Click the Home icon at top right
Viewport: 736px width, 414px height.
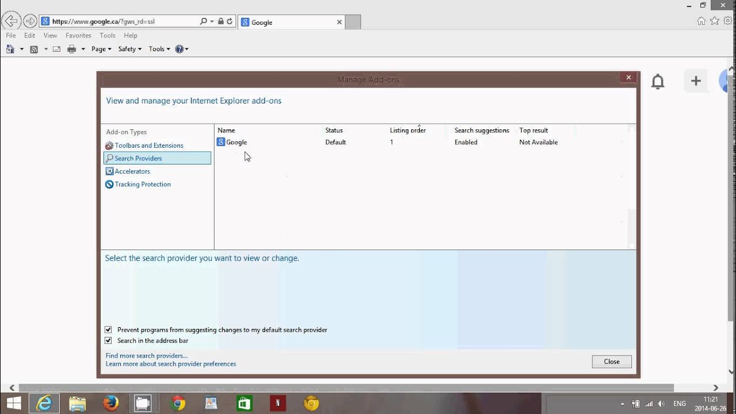click(x=701, y=21)
